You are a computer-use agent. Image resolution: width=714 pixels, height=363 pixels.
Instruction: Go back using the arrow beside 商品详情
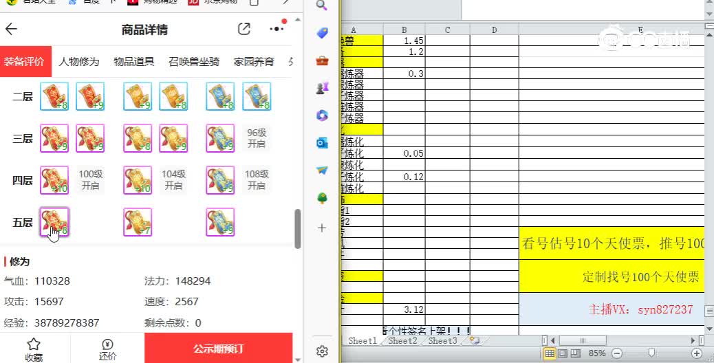tap(11, 29)
